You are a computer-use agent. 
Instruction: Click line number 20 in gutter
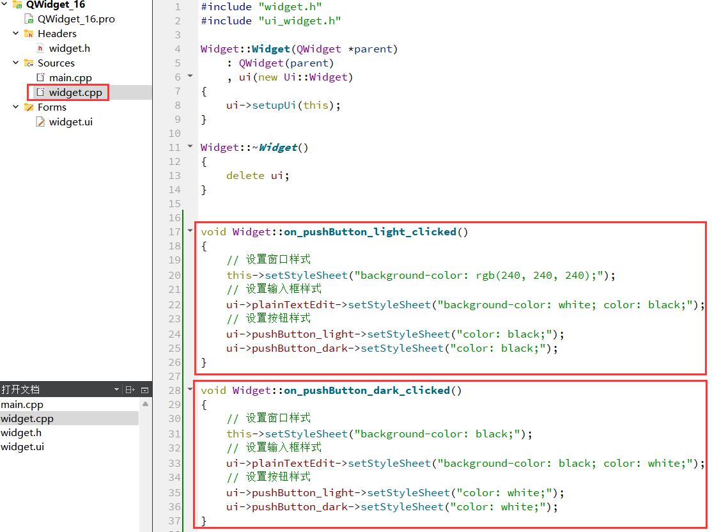175,276
